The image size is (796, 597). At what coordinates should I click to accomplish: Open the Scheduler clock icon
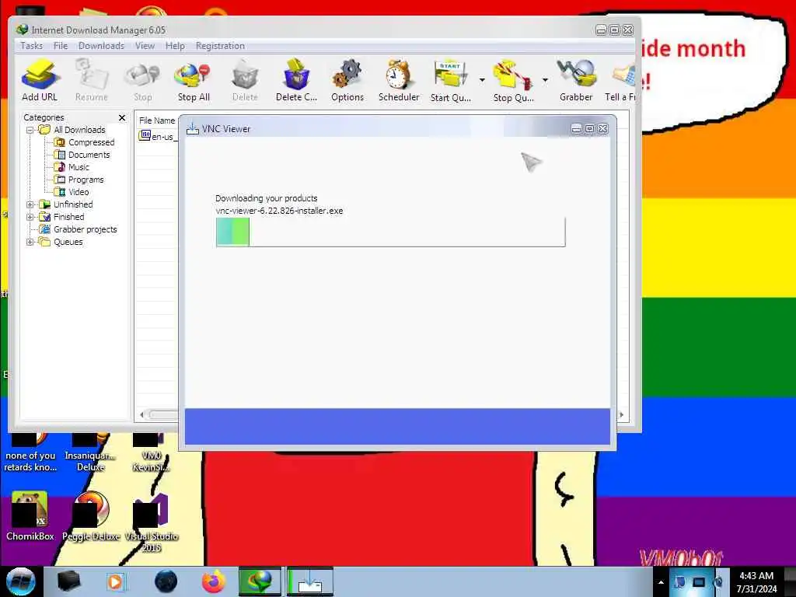pyautogui.click(x=399, y=79)
